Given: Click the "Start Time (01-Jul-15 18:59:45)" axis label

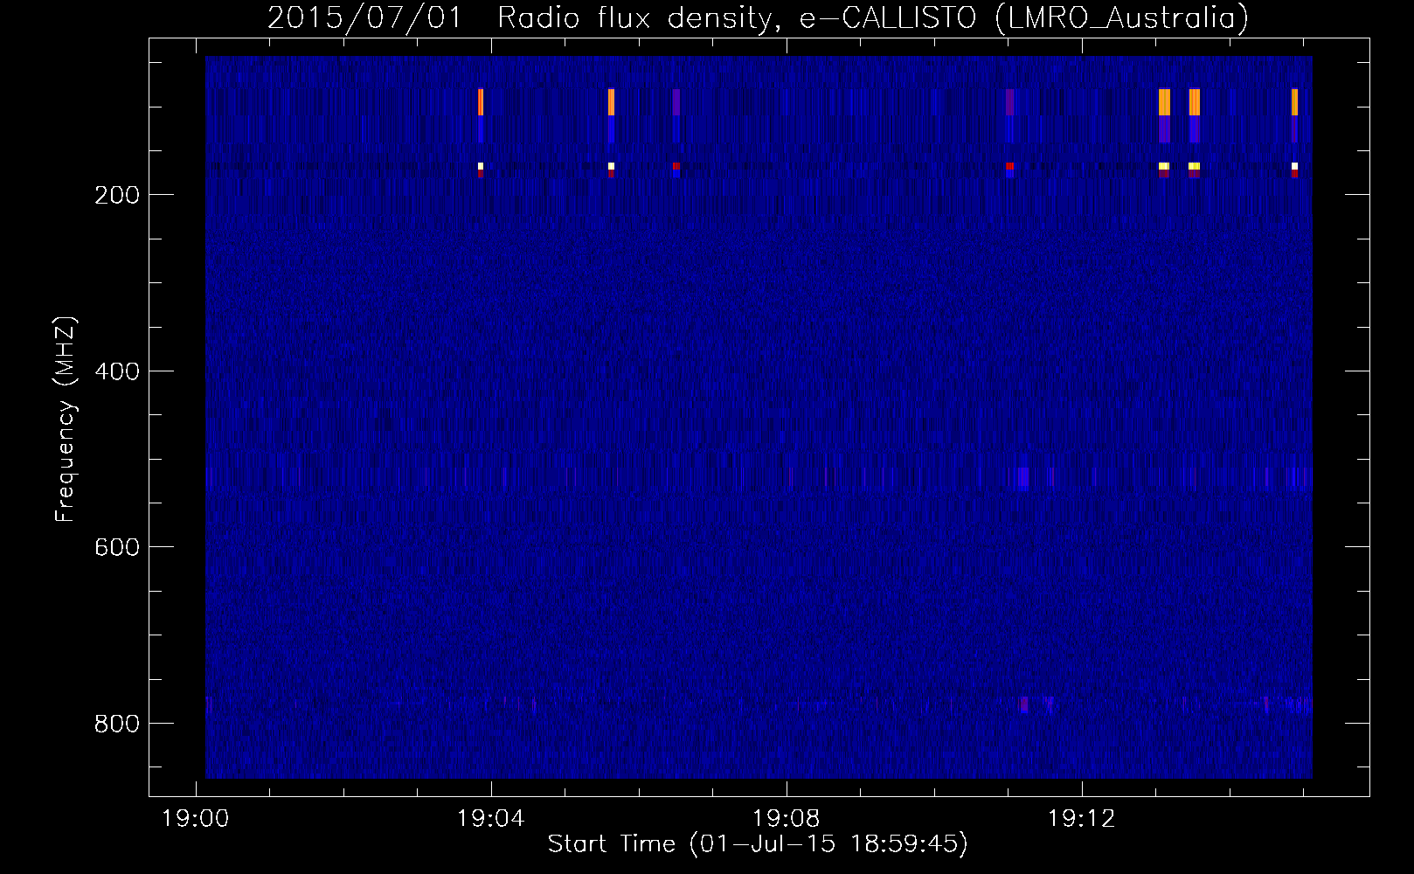Looking at the screenshot, I should [758, 844].
